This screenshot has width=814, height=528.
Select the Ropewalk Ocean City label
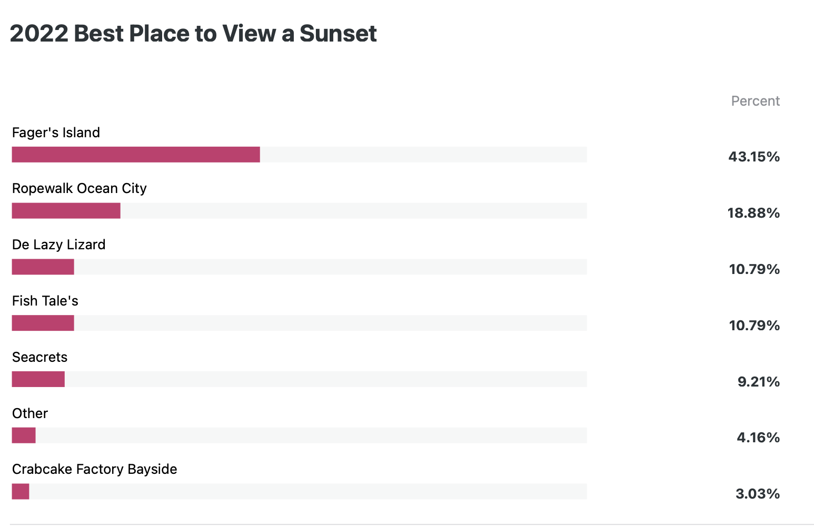click(x=80, y=188)
